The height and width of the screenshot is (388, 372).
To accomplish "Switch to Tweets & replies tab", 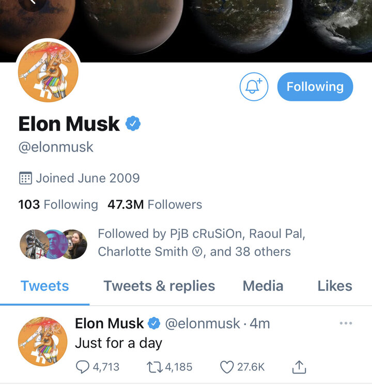I will pos(159,286).
